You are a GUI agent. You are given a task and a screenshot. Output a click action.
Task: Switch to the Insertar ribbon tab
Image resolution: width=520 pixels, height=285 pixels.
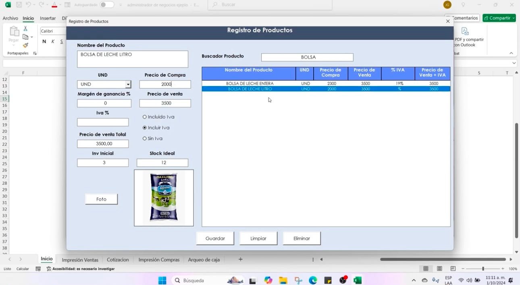(x=48, y=19)
